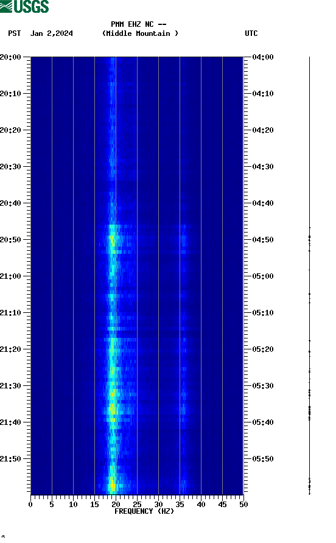Click the 20:40 PST time label

(x=10, y=203)
